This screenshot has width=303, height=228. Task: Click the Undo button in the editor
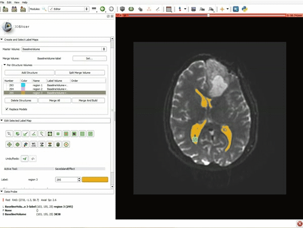(x=25, y=158)
